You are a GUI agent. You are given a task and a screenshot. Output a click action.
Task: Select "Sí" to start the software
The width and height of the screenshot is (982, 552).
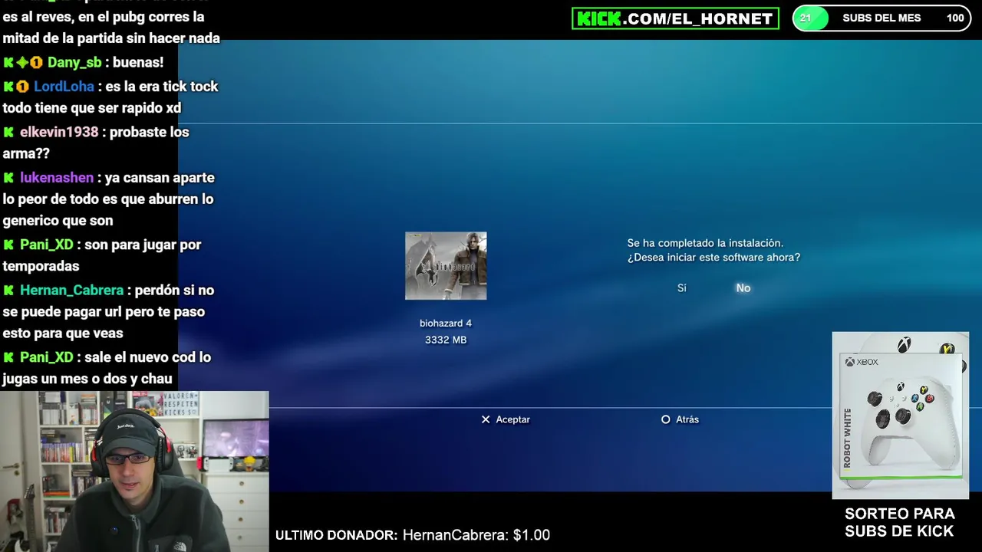point(681,288)
